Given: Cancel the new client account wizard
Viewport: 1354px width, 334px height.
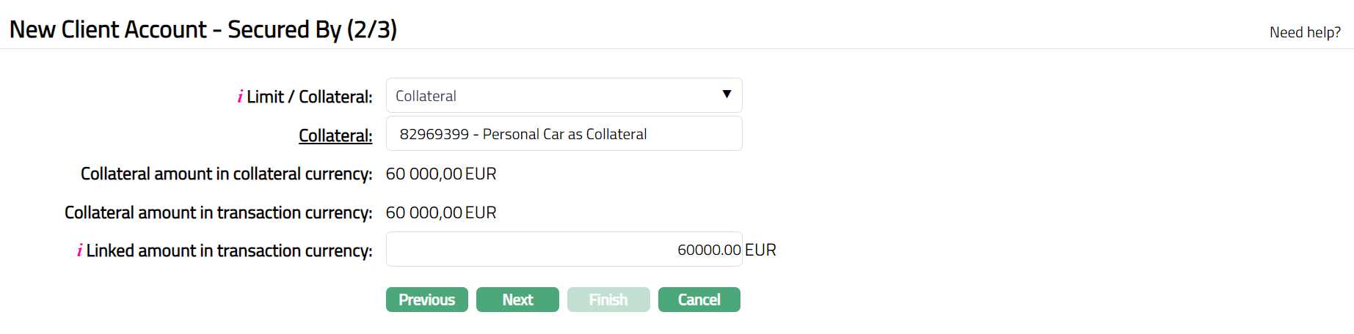Looking at the screenshot, I should coord(699,300).
